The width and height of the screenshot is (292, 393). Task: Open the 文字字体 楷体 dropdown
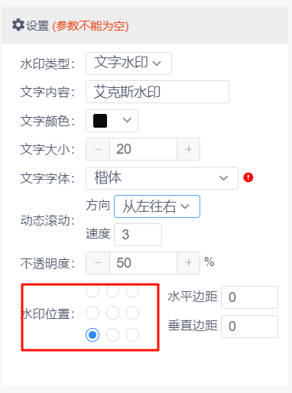162,178
